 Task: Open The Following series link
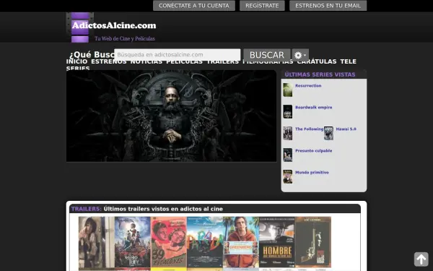coord(309,129)
